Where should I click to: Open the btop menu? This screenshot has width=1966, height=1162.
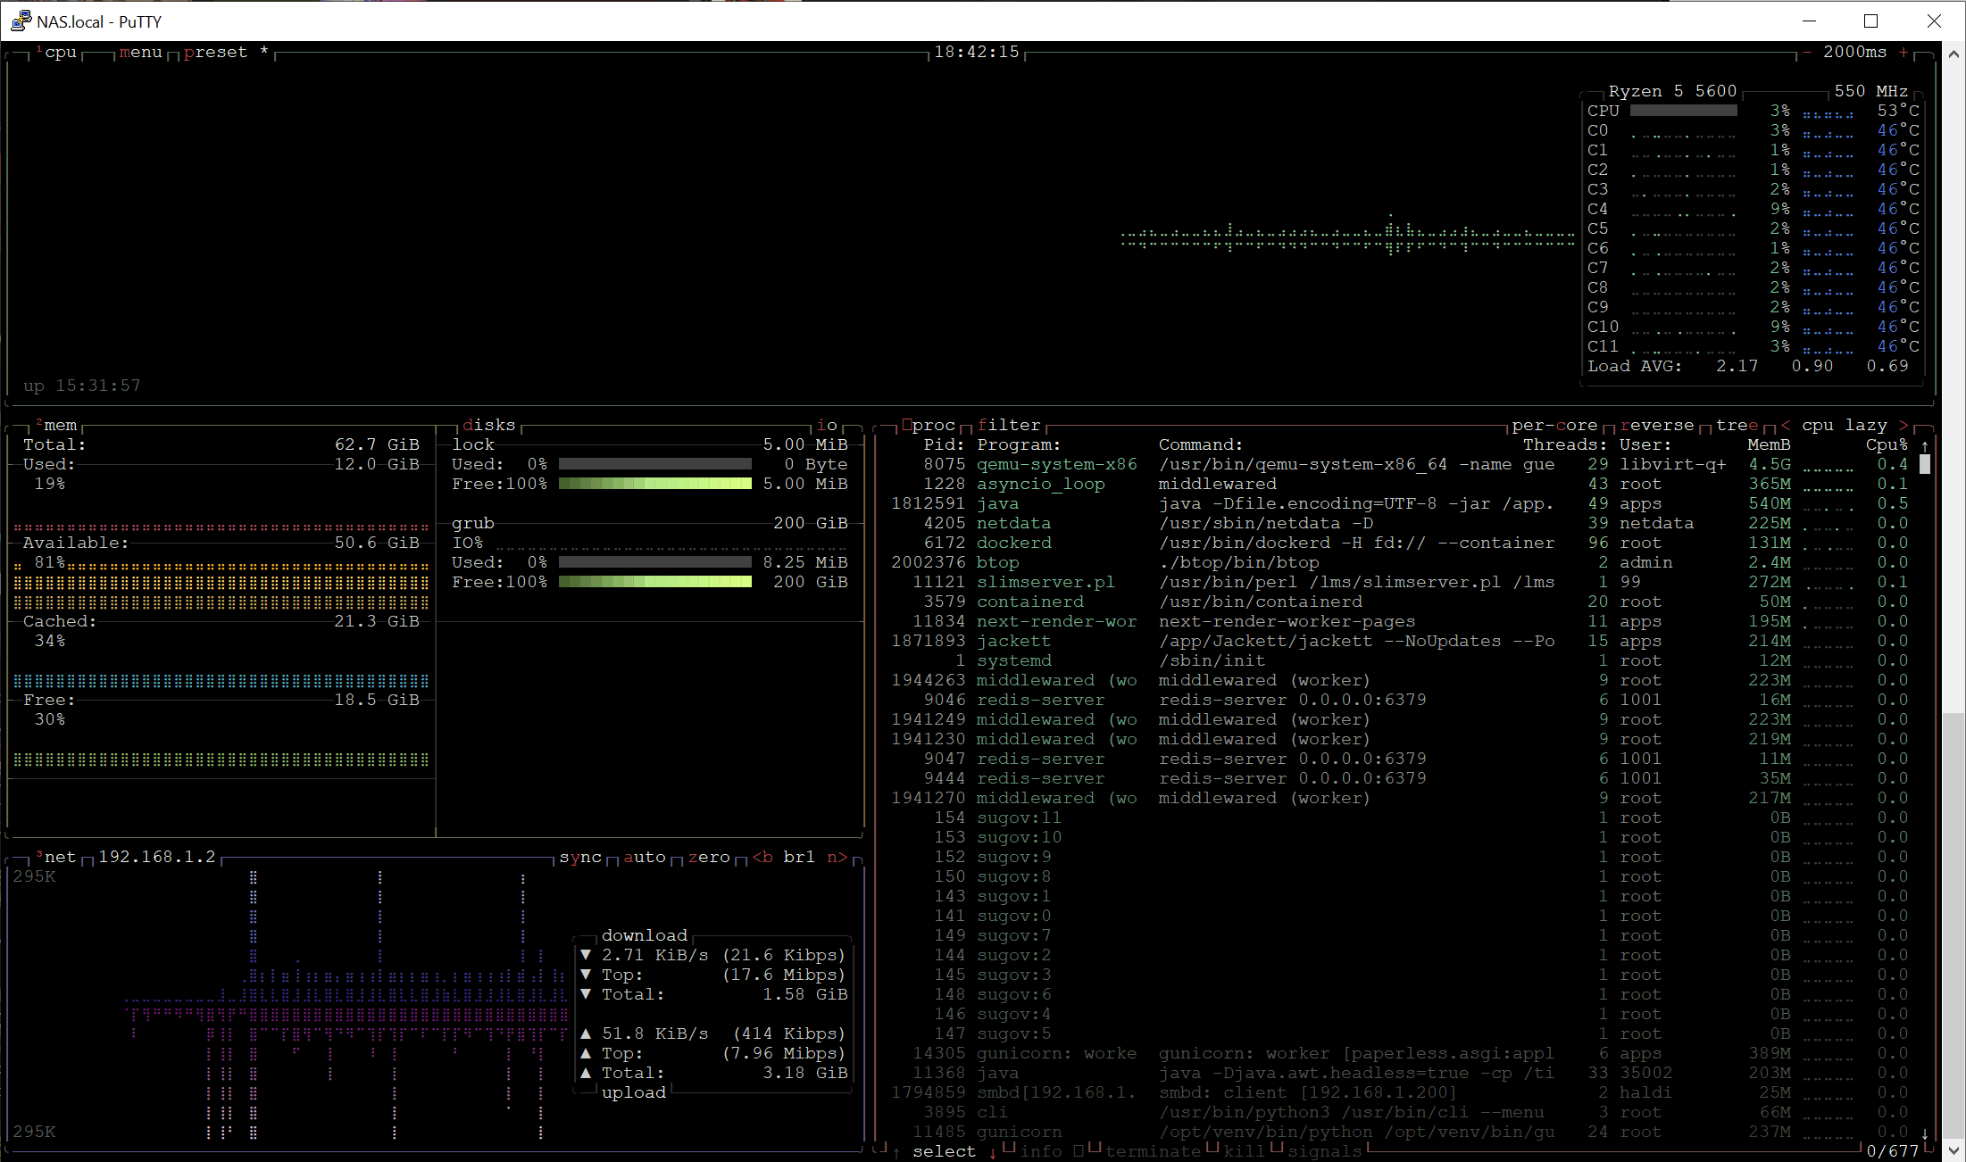pos(141,53)
